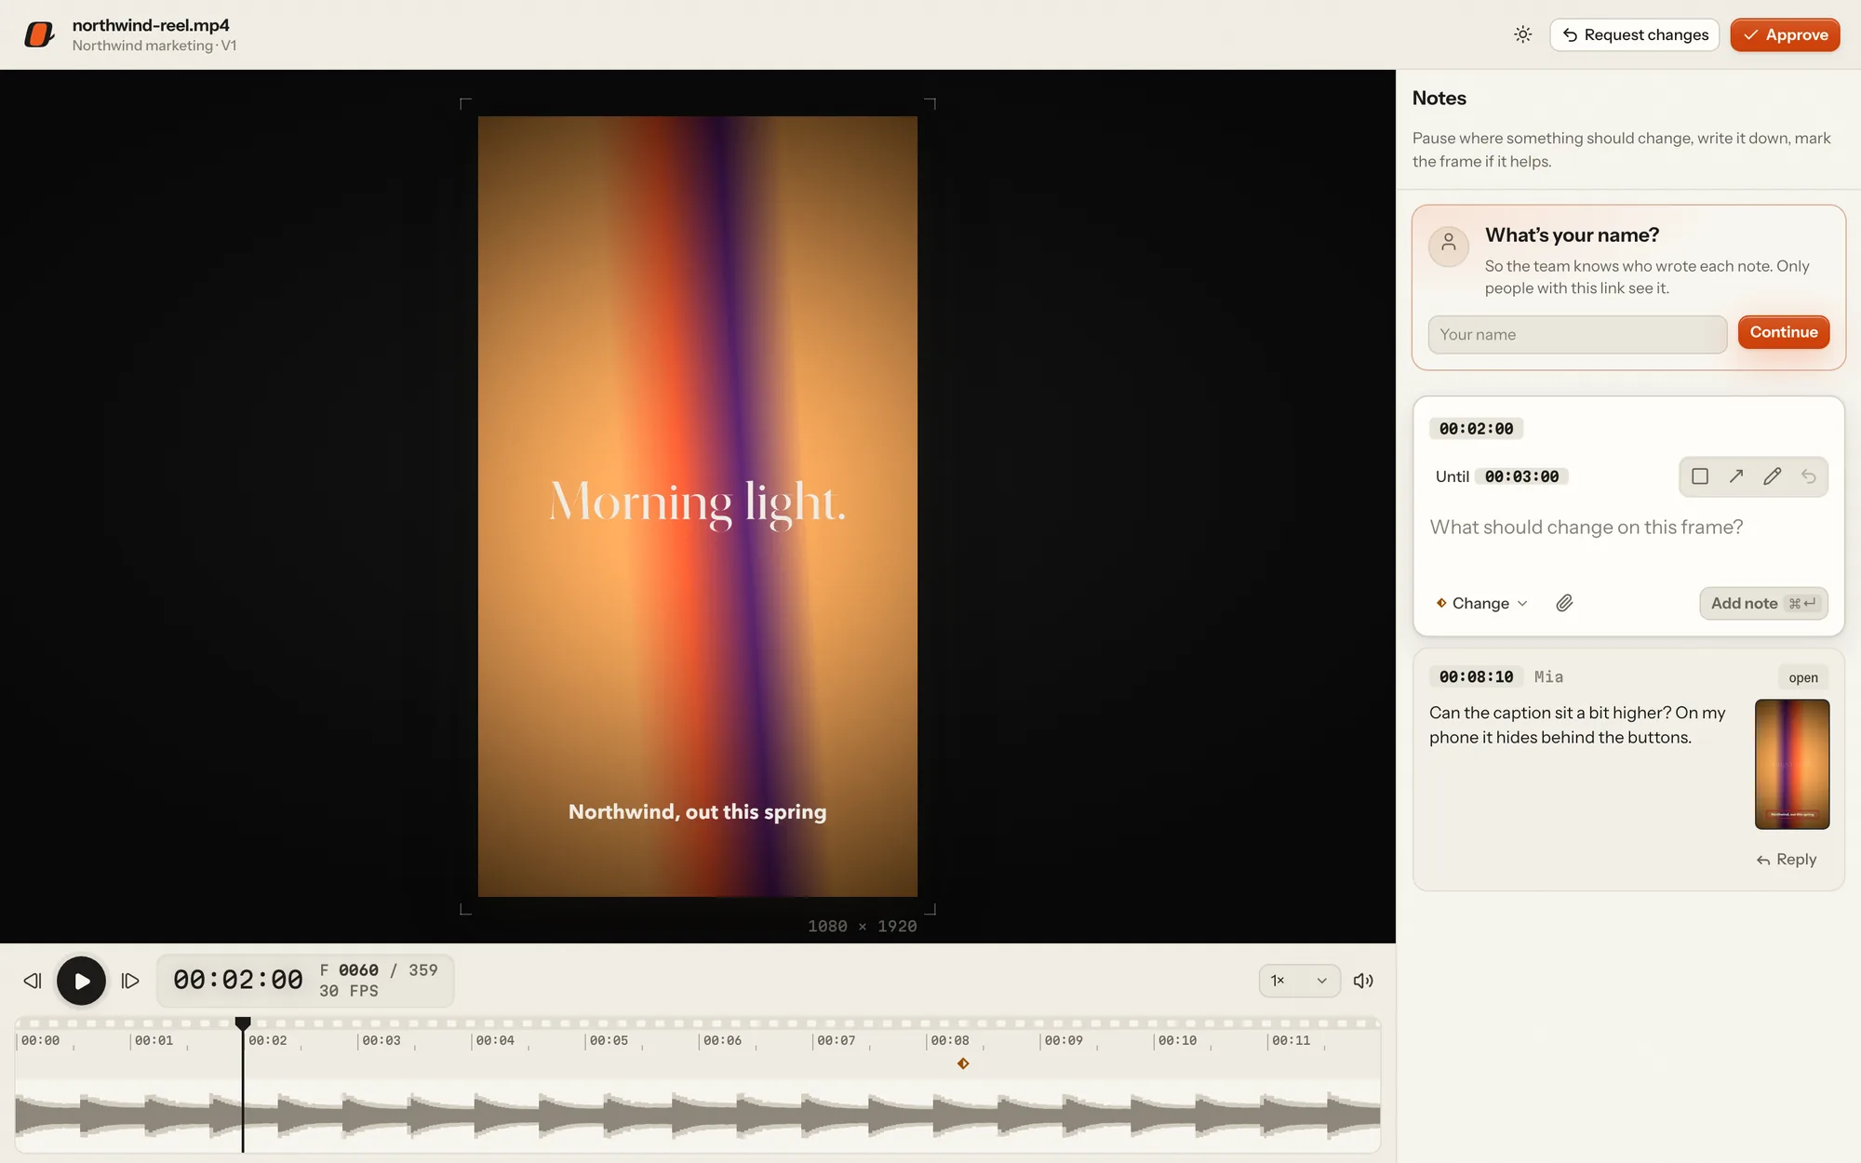Click the open status badge
The width and height of the screenshot is (1861, 1163).
coord(1802,677)
